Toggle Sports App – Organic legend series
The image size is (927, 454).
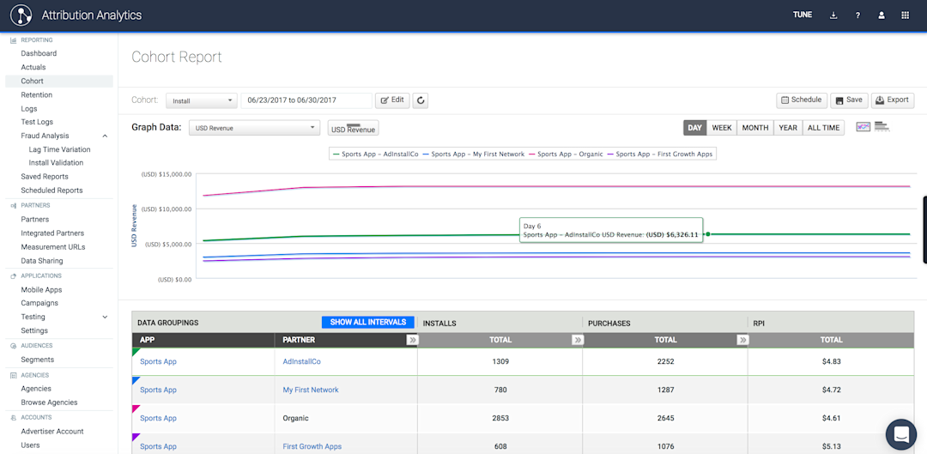pos(566,154)
